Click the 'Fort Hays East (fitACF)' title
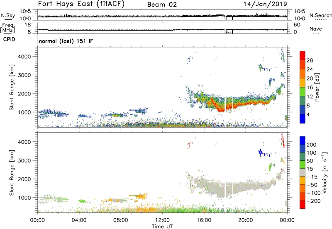The image size is (332, 229). [81, 4]
